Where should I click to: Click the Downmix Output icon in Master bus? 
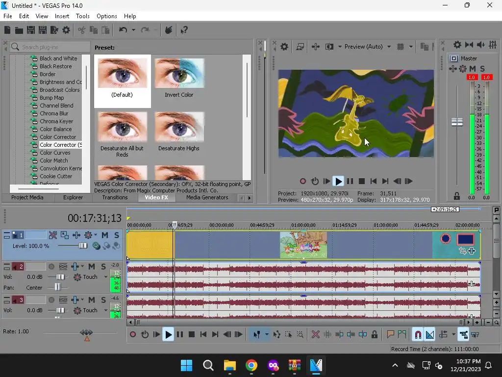point(469,45)
